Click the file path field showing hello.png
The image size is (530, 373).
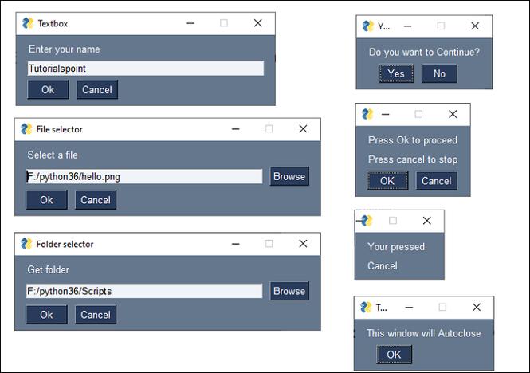pos(144,177)
